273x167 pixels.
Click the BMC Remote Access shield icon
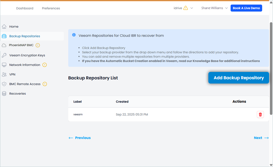pyautogui.click(x=4, y=84)
